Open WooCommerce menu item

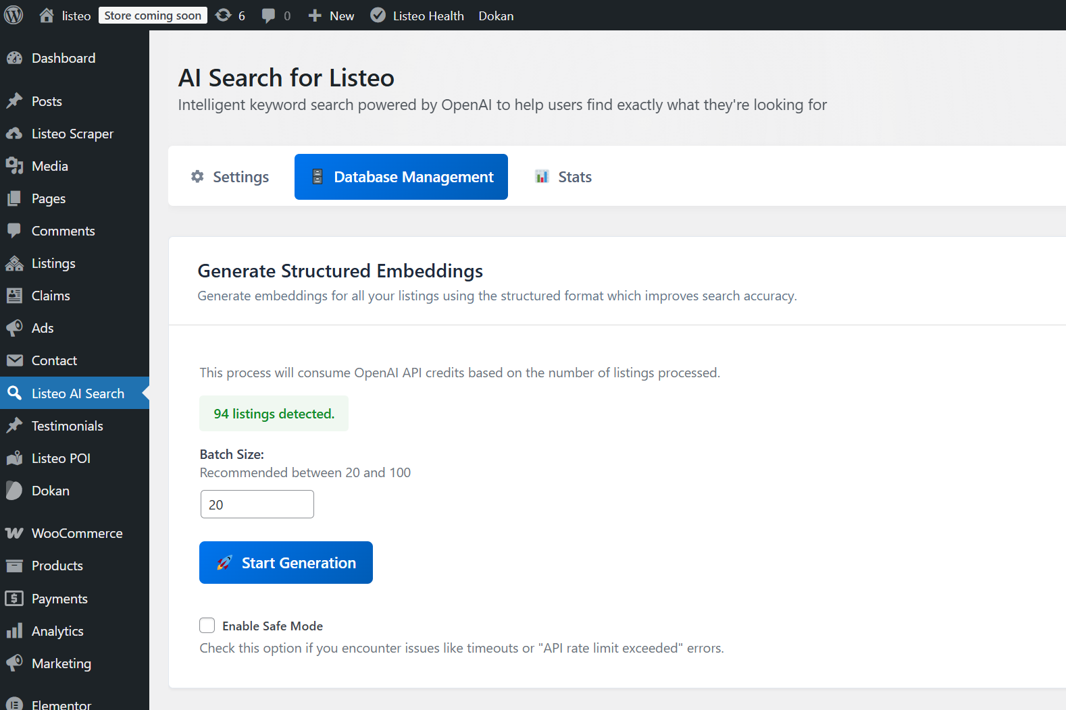coord(77,533)
